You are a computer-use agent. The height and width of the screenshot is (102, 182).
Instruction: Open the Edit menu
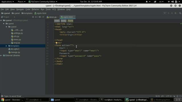click(7, 9)
